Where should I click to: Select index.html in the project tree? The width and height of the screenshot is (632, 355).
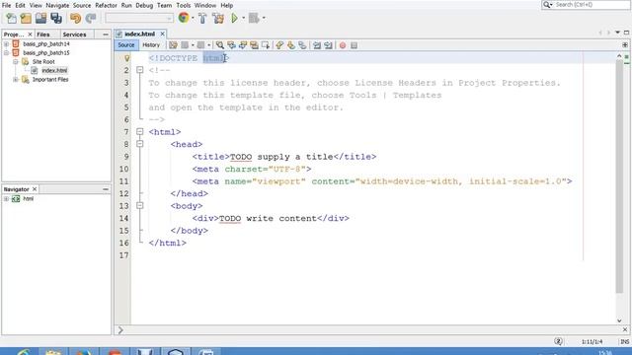click(54, 70)
